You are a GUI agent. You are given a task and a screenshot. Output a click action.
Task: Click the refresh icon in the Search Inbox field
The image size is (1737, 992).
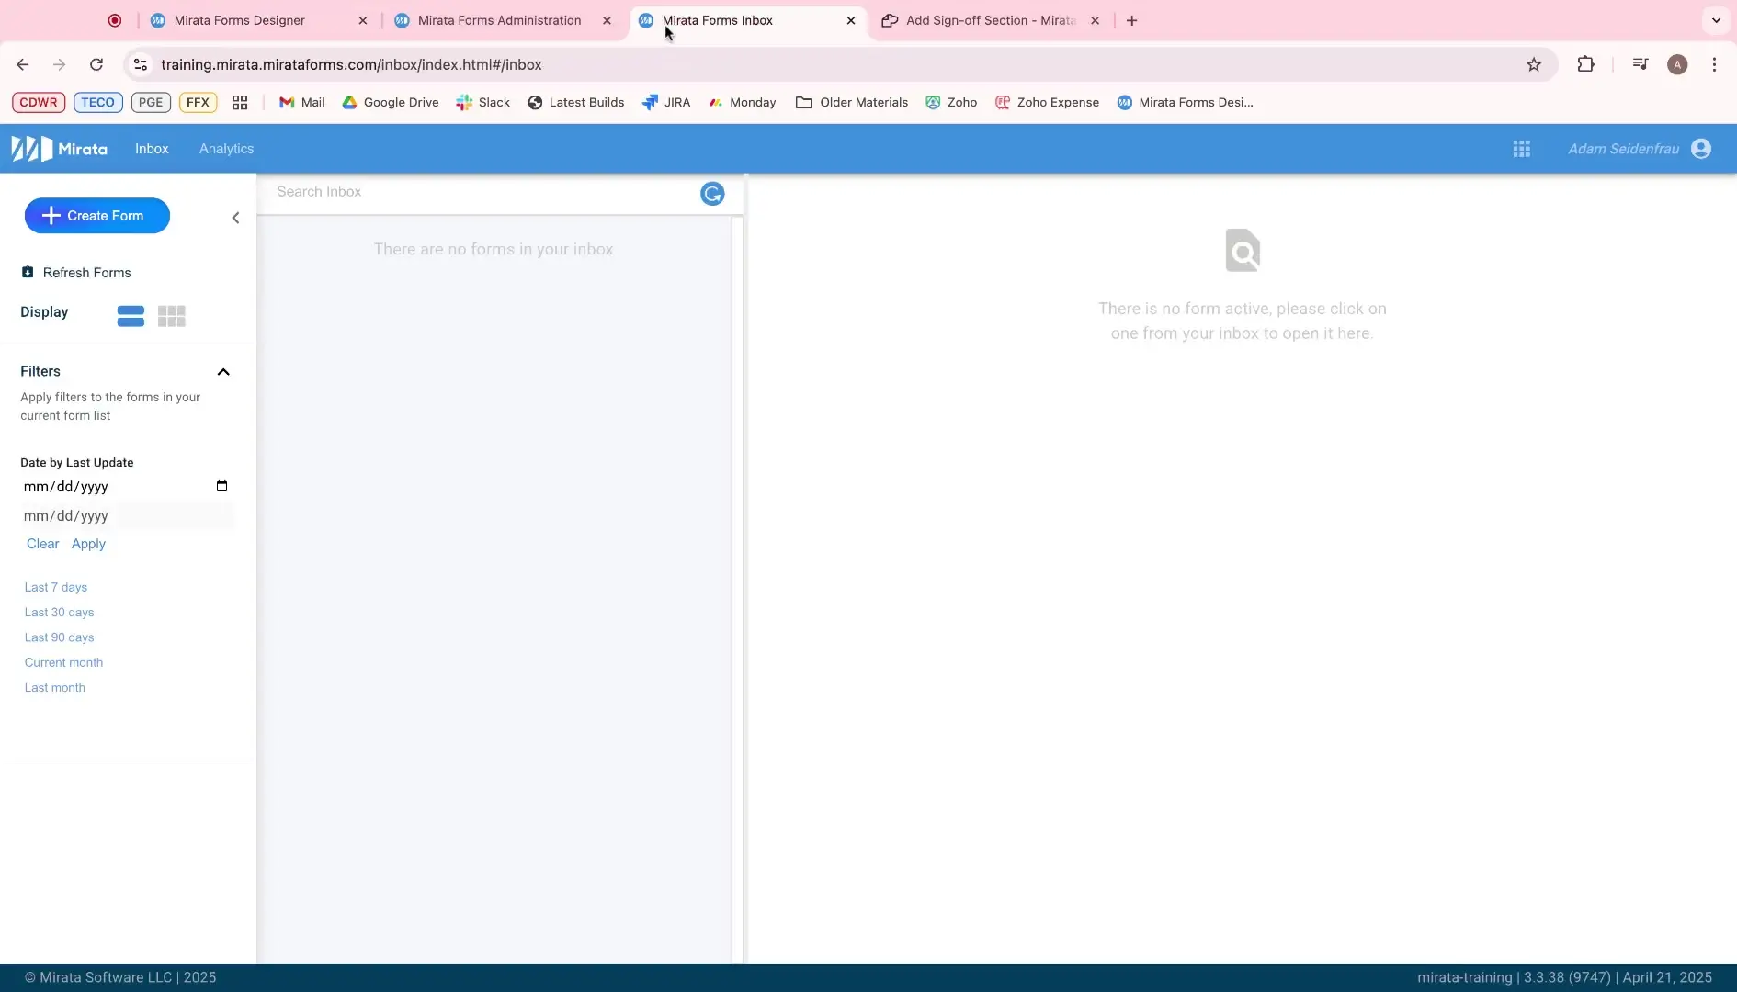[x=711, y=193]
